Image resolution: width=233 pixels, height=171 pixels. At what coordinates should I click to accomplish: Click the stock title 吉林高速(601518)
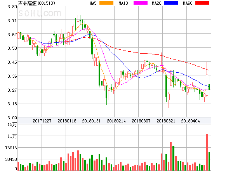click(36, 3)
